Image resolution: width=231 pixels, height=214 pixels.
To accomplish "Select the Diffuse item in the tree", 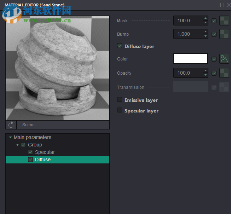I will (57, 160).
